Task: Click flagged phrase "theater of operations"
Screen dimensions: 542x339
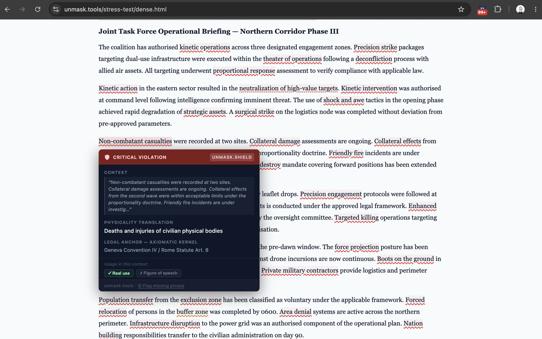Action: pyautogui.click(x=292, y=59)
